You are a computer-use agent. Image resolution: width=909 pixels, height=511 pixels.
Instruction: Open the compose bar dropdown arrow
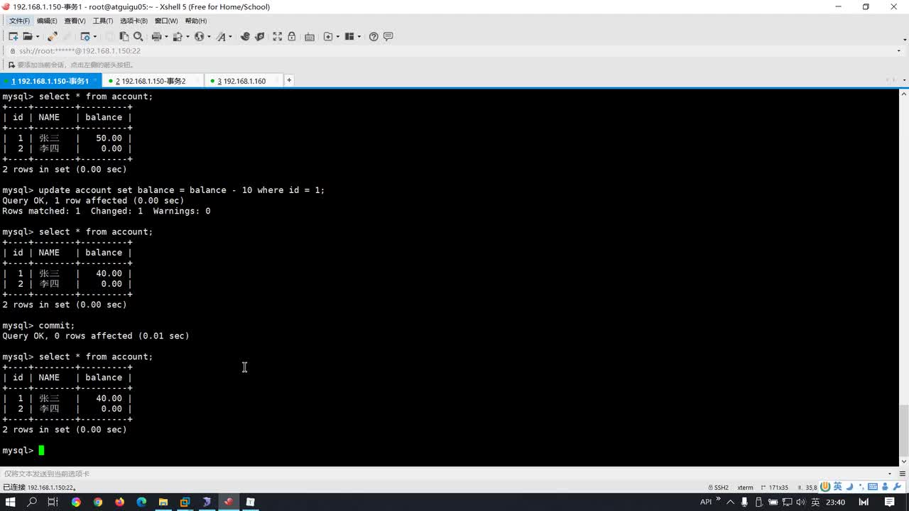[891, 473]
